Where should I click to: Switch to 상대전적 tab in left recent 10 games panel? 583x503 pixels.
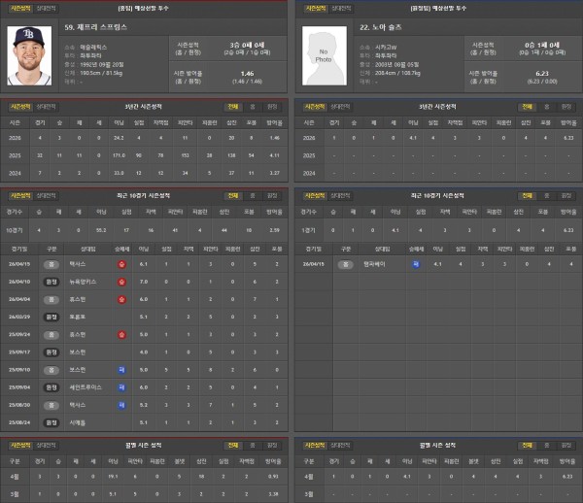pyautogui.click(x=45, y=194)
